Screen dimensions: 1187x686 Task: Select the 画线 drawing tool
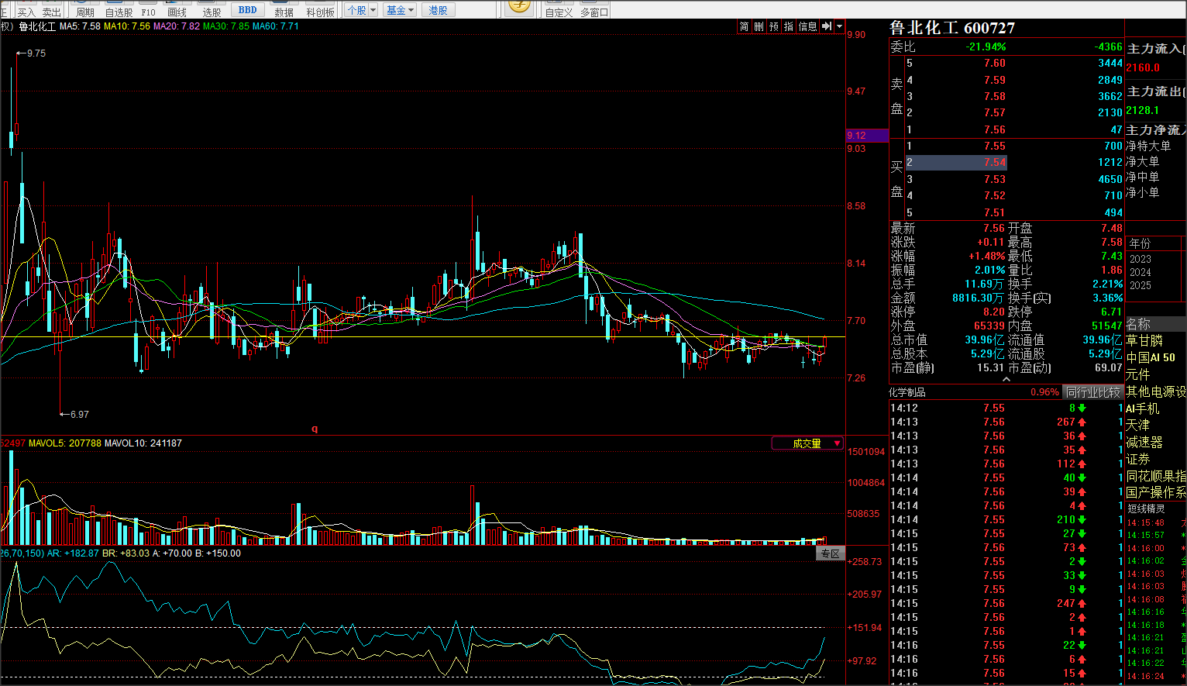tap(177, 12)
